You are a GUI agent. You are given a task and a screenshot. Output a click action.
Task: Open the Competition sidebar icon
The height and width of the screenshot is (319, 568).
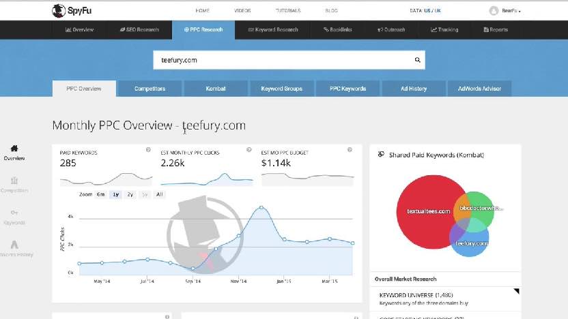tap(14, 180)
